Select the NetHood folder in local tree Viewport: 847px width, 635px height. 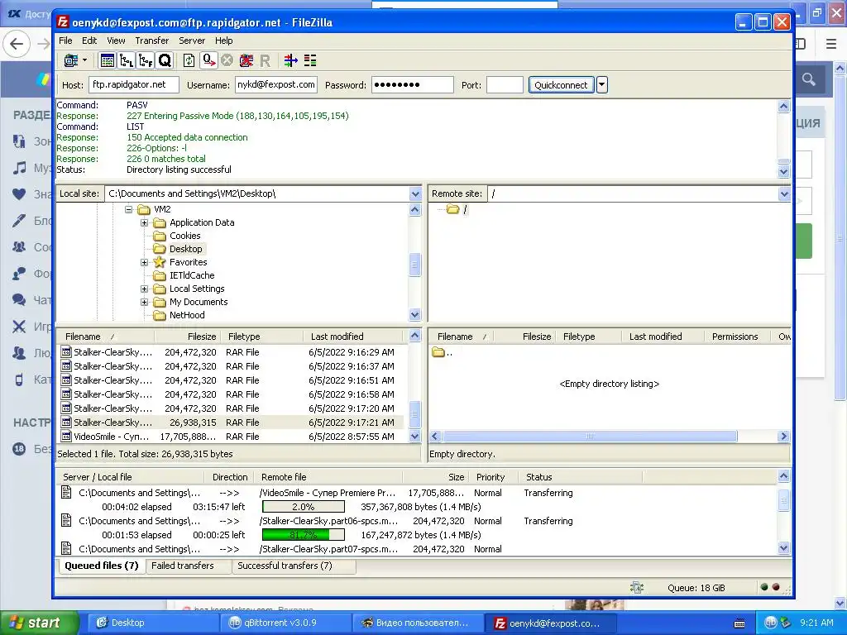pyautogui.click(x=187, y=315)
